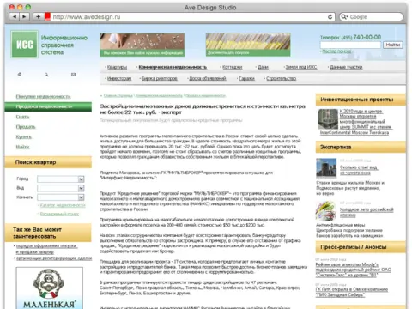Open the Дачи menu item
Viewport: 412px width, 309px height.
[263, 67]
